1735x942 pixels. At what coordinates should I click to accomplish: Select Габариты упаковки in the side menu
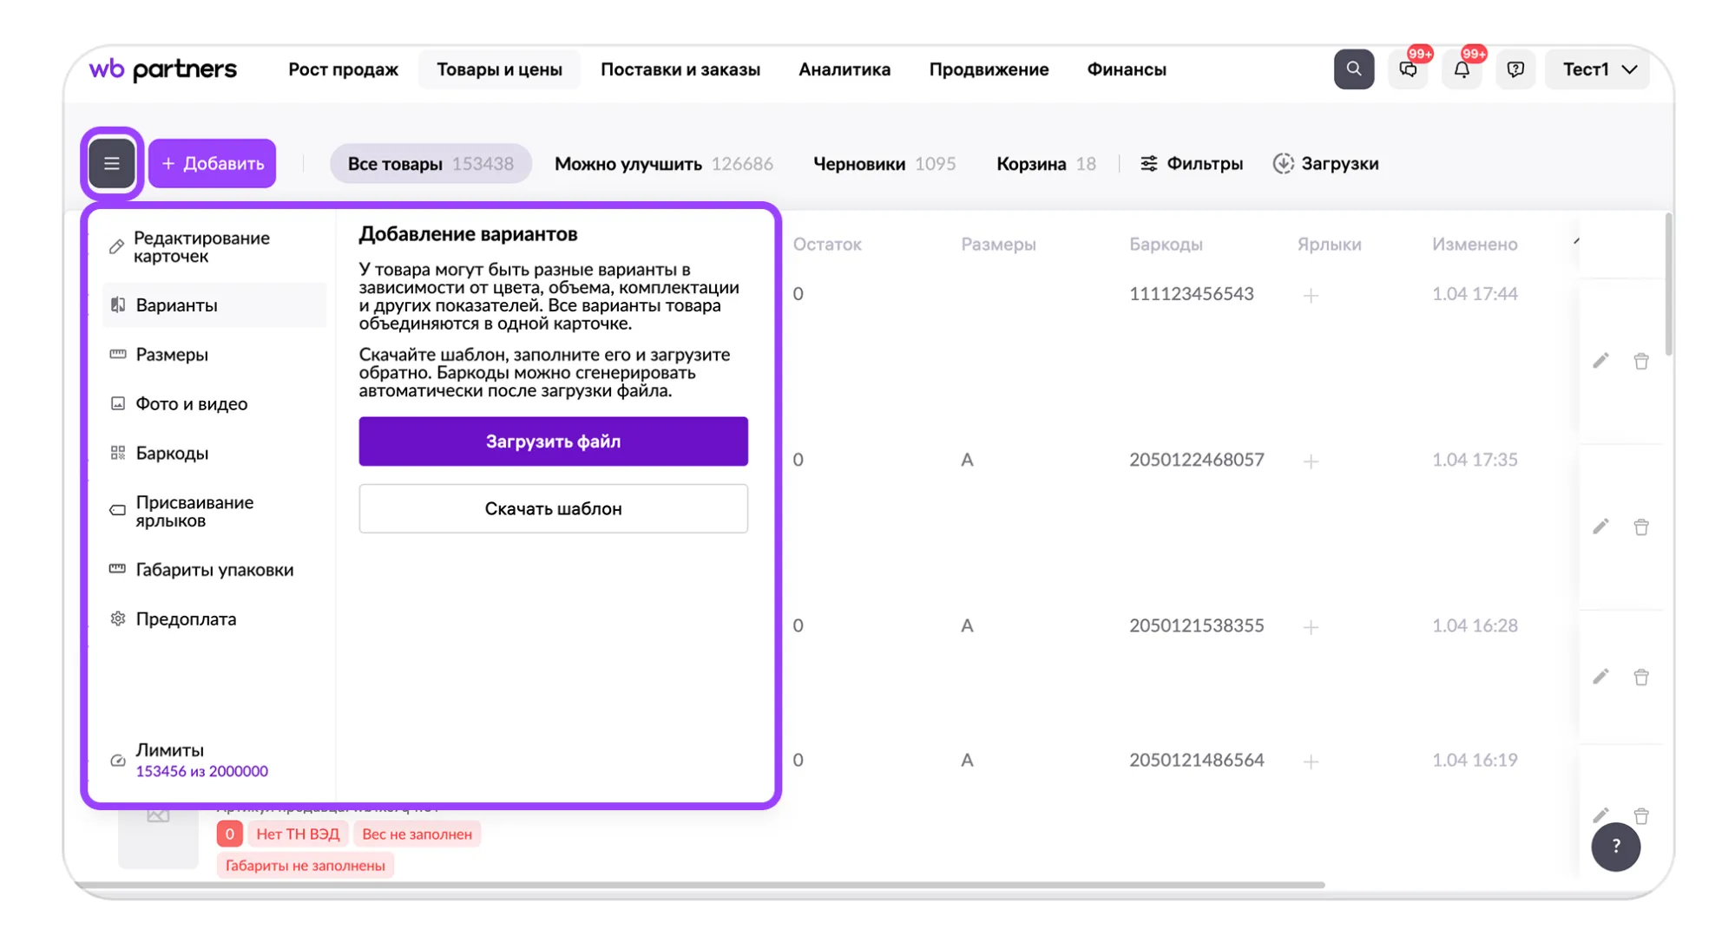pyautogui.click(x=214, y=569)
